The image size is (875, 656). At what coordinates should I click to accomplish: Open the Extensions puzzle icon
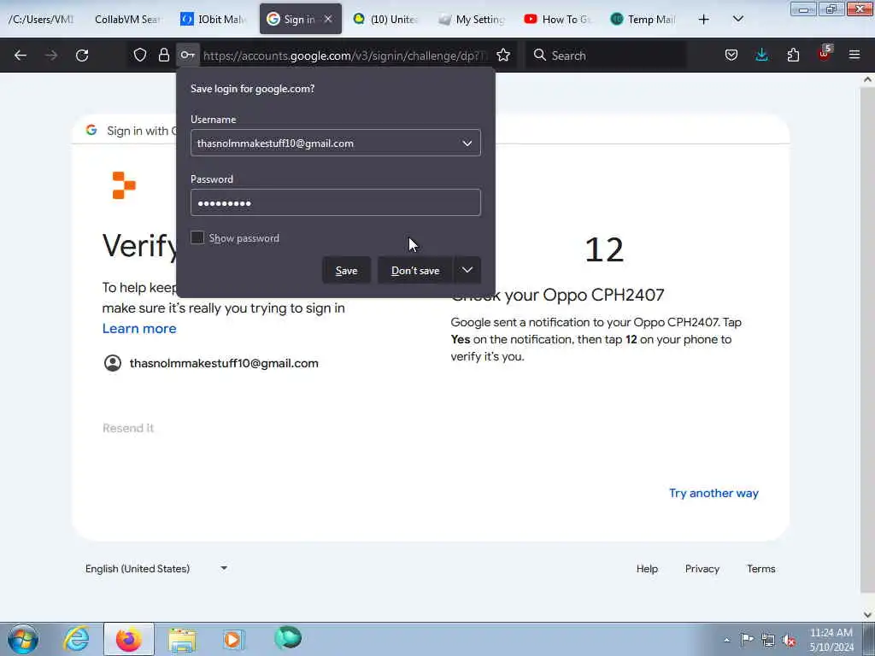coord(793,55)
